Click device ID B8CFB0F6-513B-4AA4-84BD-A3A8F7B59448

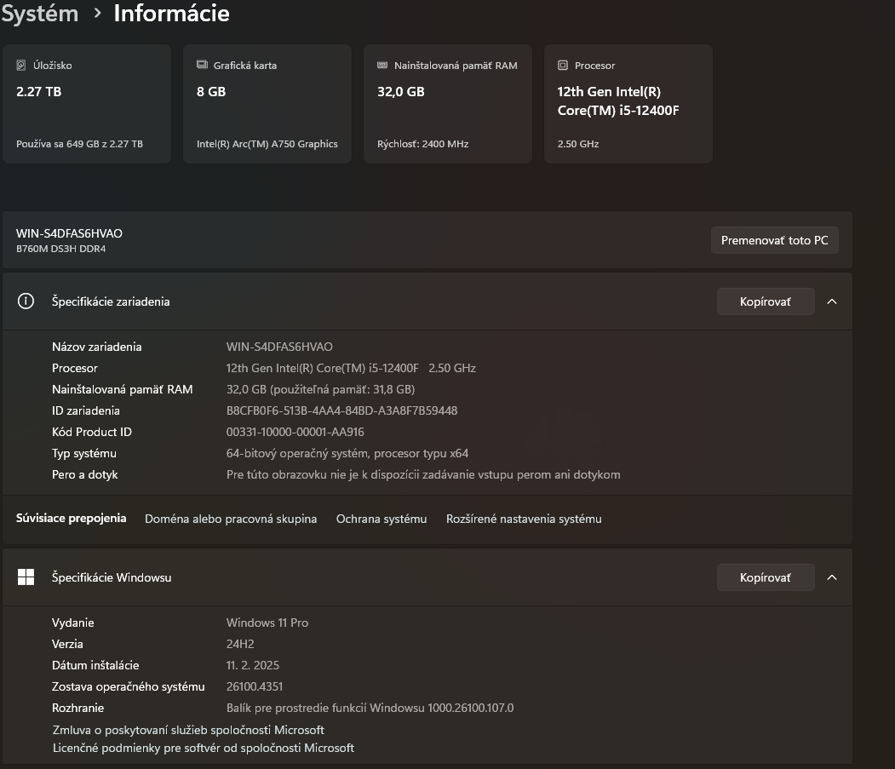pyautogui.click(x=341, y=410)
